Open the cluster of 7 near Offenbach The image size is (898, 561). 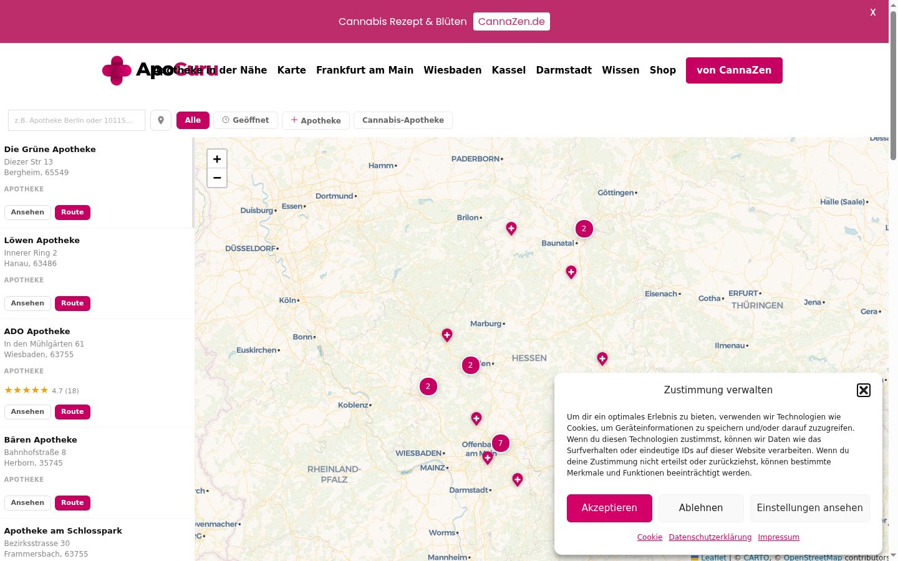[500, 443]
